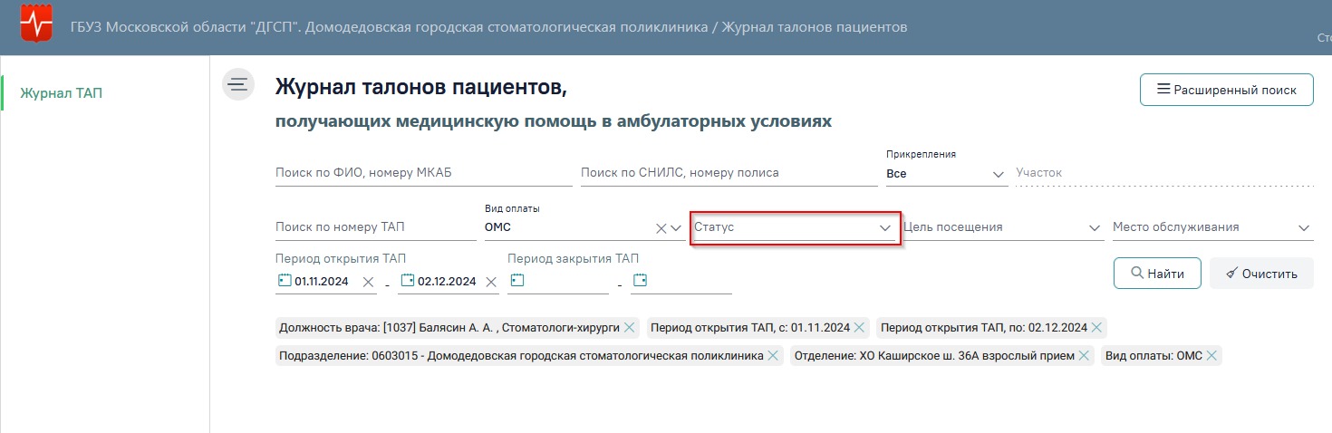1332x433 pixels.
Task: Remove the Подразделение 0603015 filter chip
Action: click(x=773, y=356)
